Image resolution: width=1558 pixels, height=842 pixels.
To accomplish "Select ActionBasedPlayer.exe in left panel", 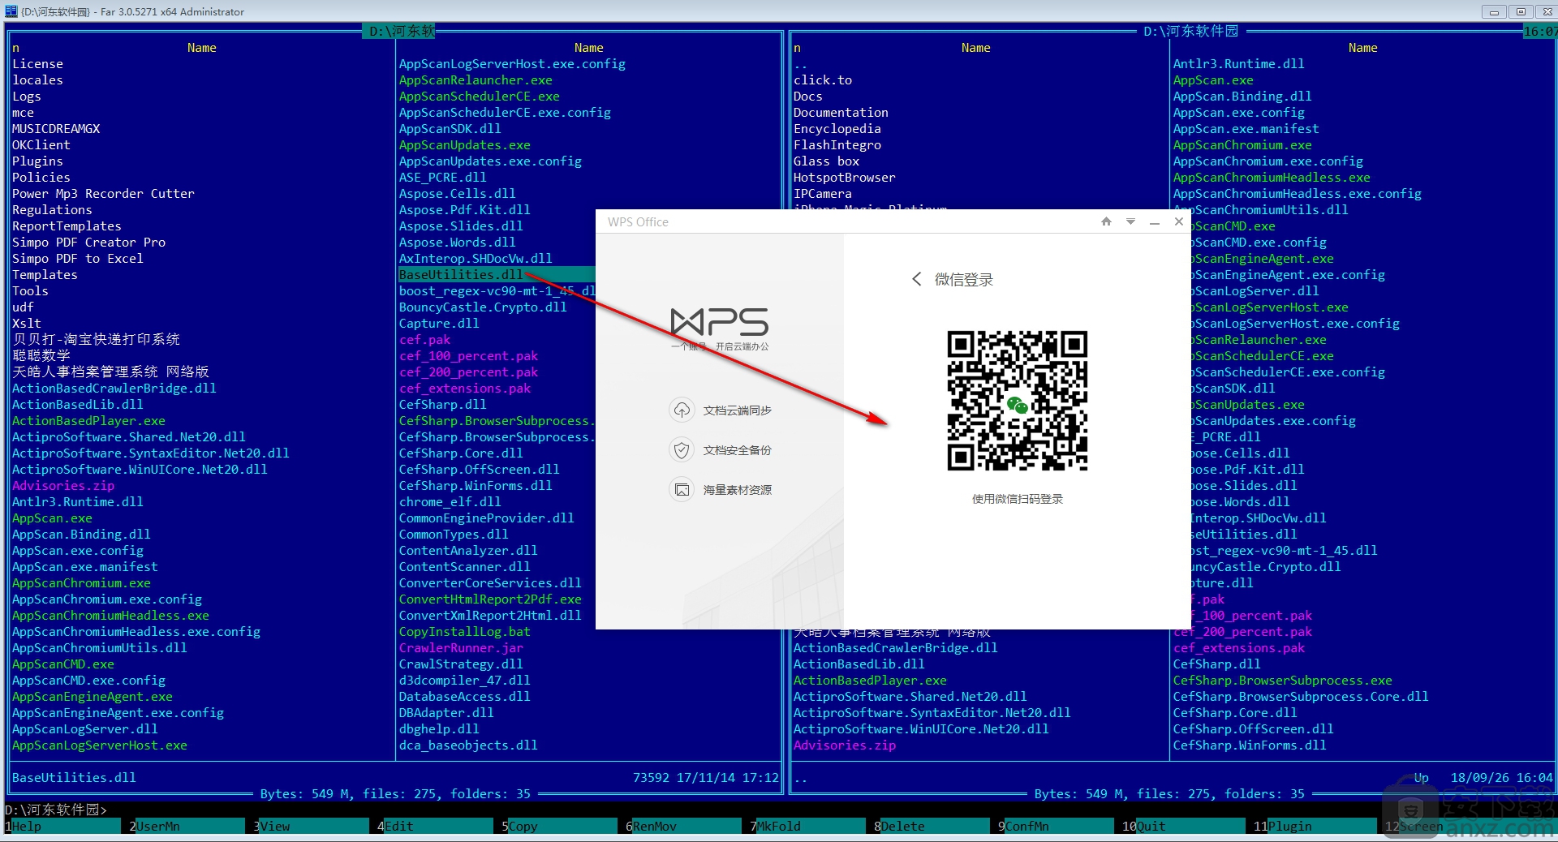I will coord(88,420).
